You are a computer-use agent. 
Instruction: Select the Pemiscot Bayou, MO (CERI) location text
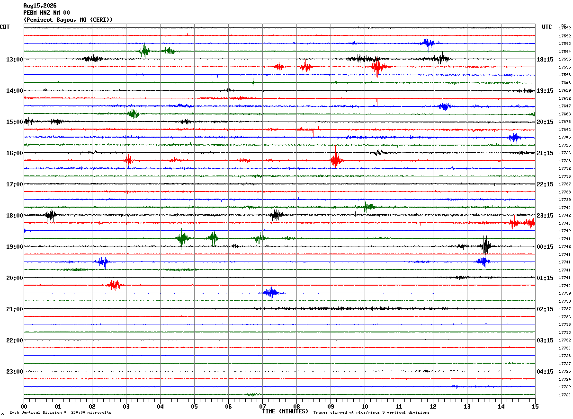click(x=68, y=20)
